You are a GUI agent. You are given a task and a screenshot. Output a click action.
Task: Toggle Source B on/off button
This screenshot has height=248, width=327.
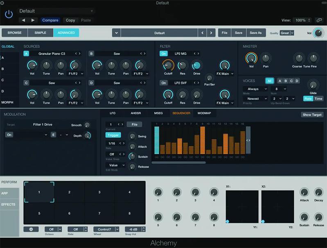click(x=91, y=54)
